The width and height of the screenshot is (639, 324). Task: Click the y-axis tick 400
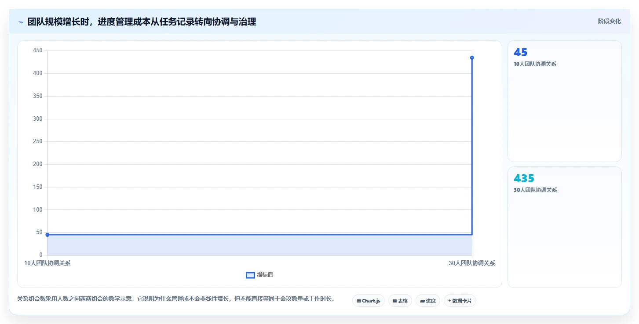click(38, 73)
